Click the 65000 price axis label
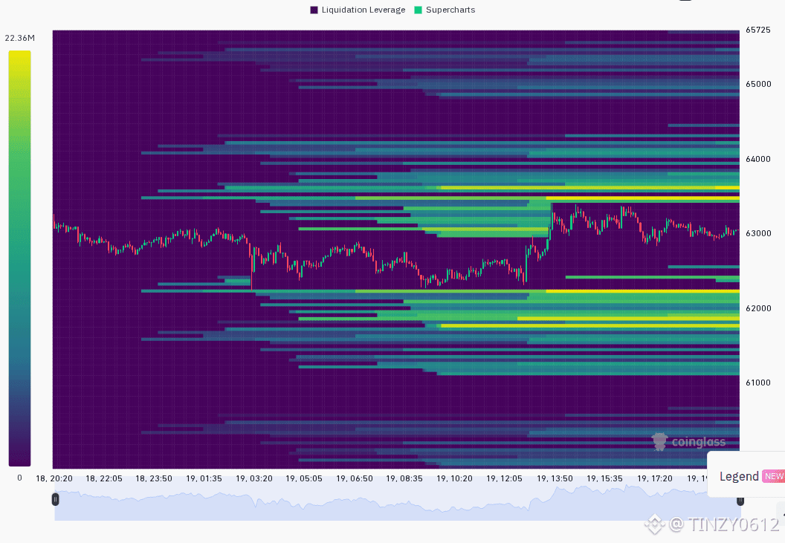The height and width of the screenshot is (543, 785). (758, 84)
